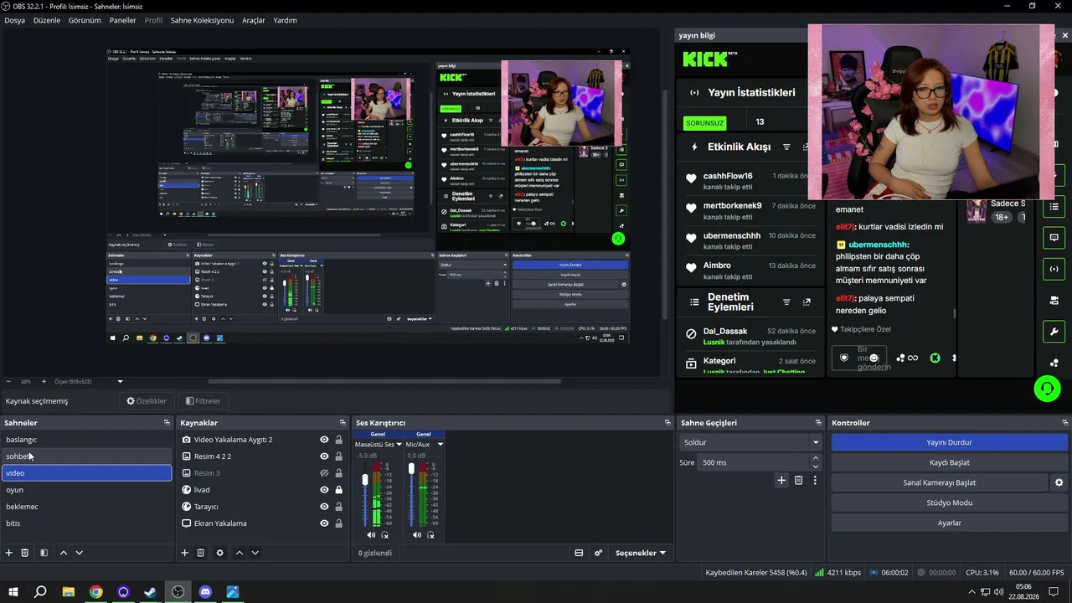Image resolution: width=1072 pixels, height=603 pixels.
Task: Click the Masaüstü Ses volume slider handle
Action: click(x=365, y=480)
